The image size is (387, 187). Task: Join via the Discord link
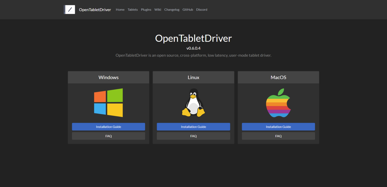(202, 10)
